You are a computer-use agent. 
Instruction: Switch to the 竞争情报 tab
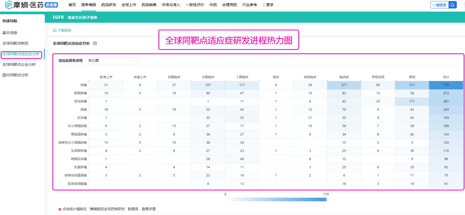click(88, 5)
